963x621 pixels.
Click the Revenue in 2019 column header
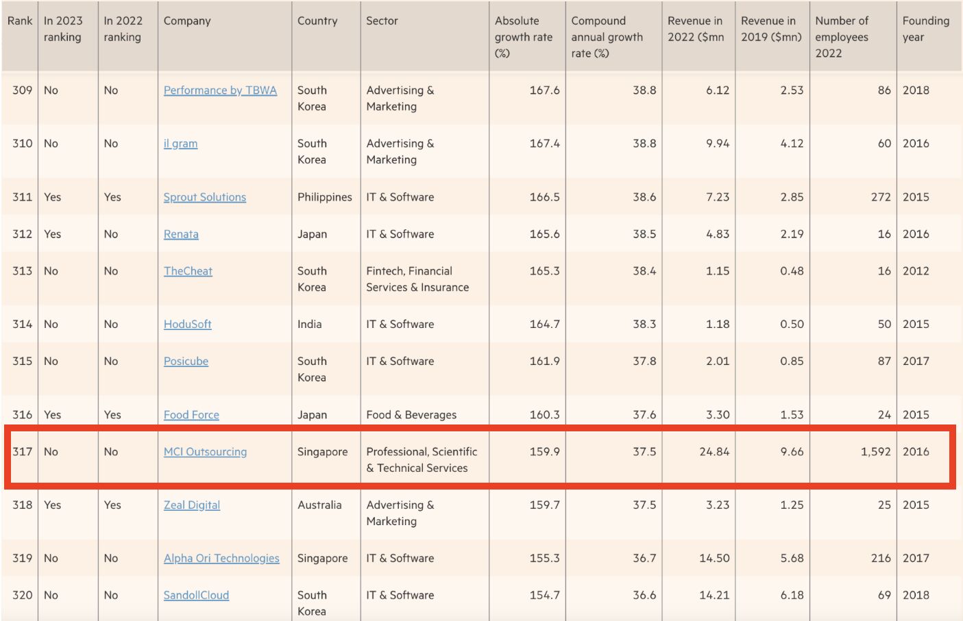(x=771, y=29)
